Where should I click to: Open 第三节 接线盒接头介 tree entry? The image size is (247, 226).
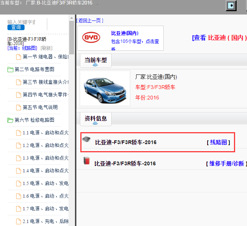46,82
